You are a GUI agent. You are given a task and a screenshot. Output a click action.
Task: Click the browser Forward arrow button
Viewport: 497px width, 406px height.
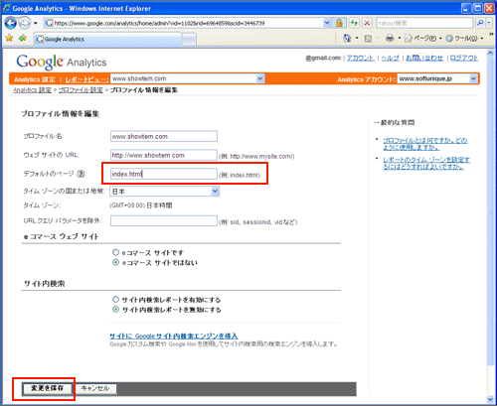point(24,23)
